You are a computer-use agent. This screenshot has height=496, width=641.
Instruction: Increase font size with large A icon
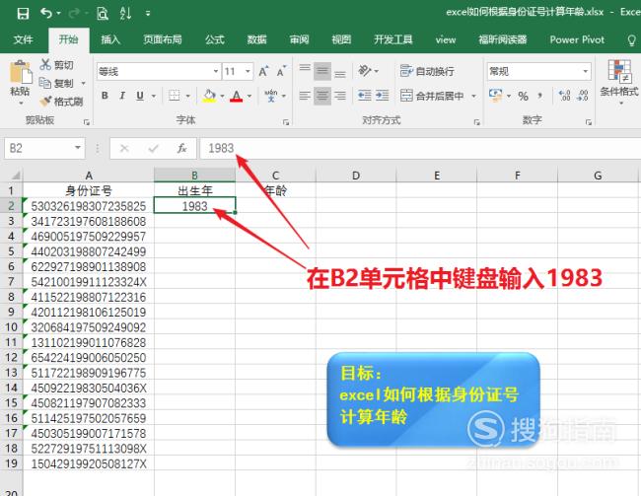click(263, 72)
